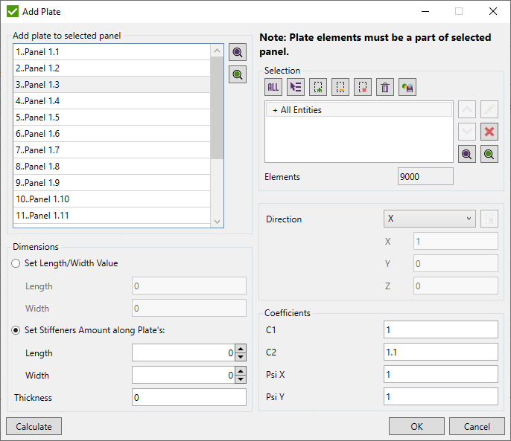This screenshot has height=441, width=511.
Task: Select the Set Length/Width Value option
Action: [x=16, y=263]
